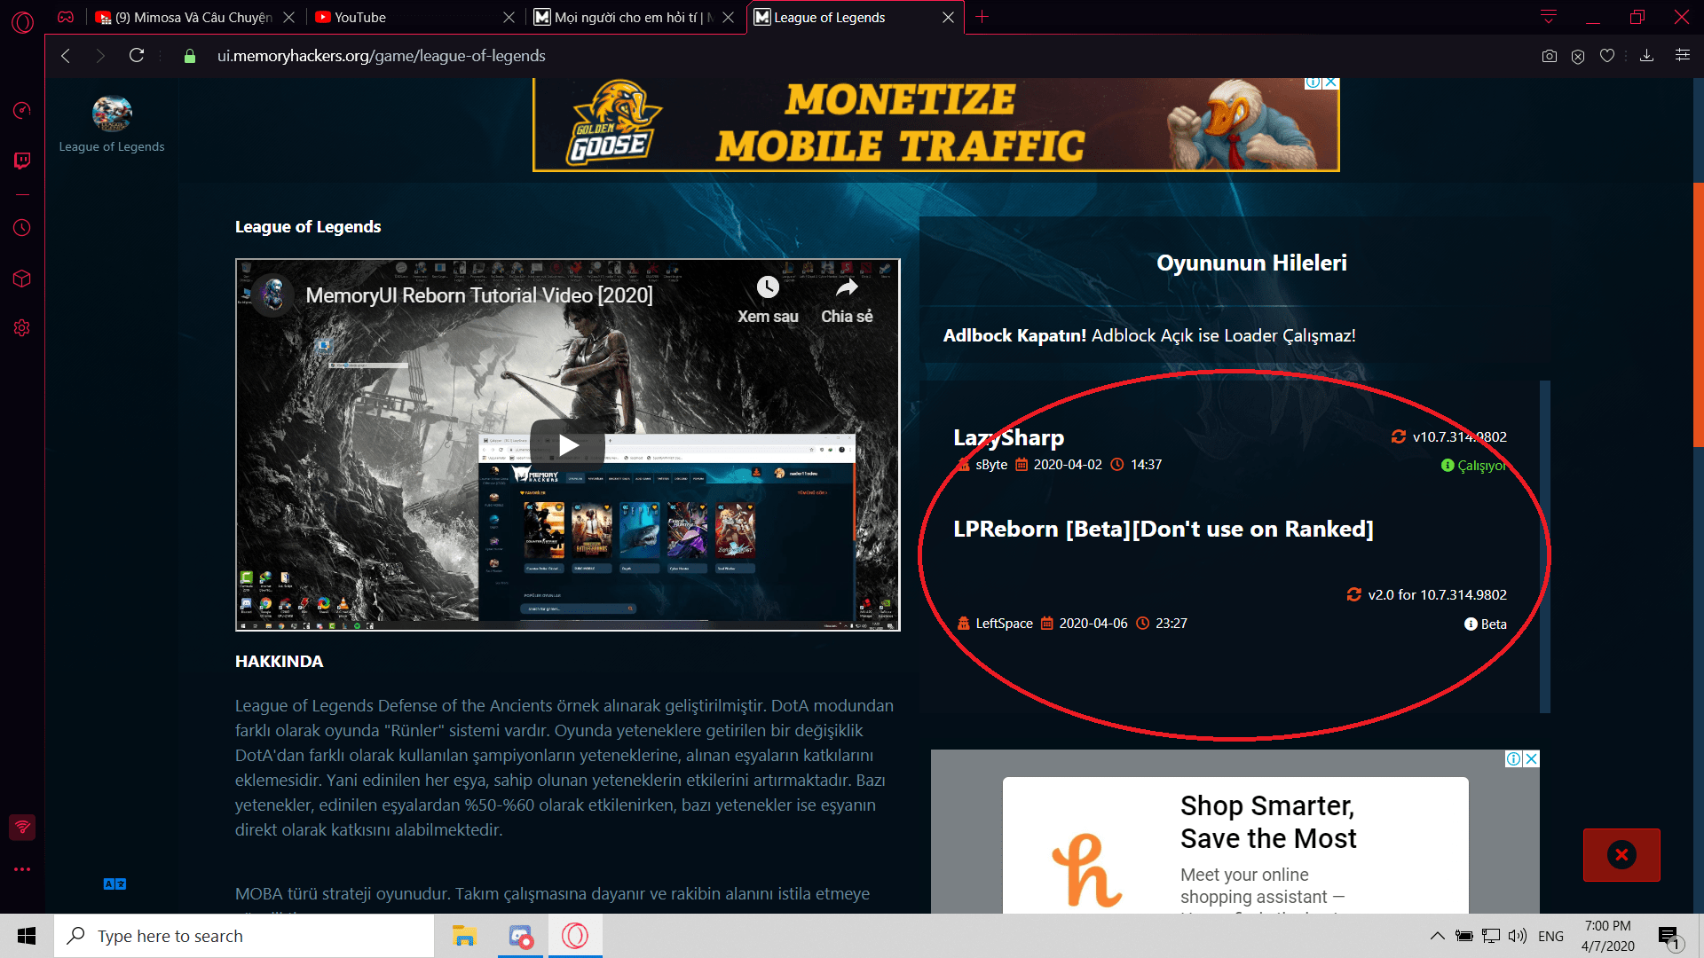Open sidebar three-dots more options
The image size is (1704, 958).
[x=22, y=869]
